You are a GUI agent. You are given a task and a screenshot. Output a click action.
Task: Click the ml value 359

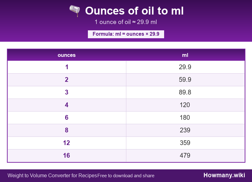[185, 143]
